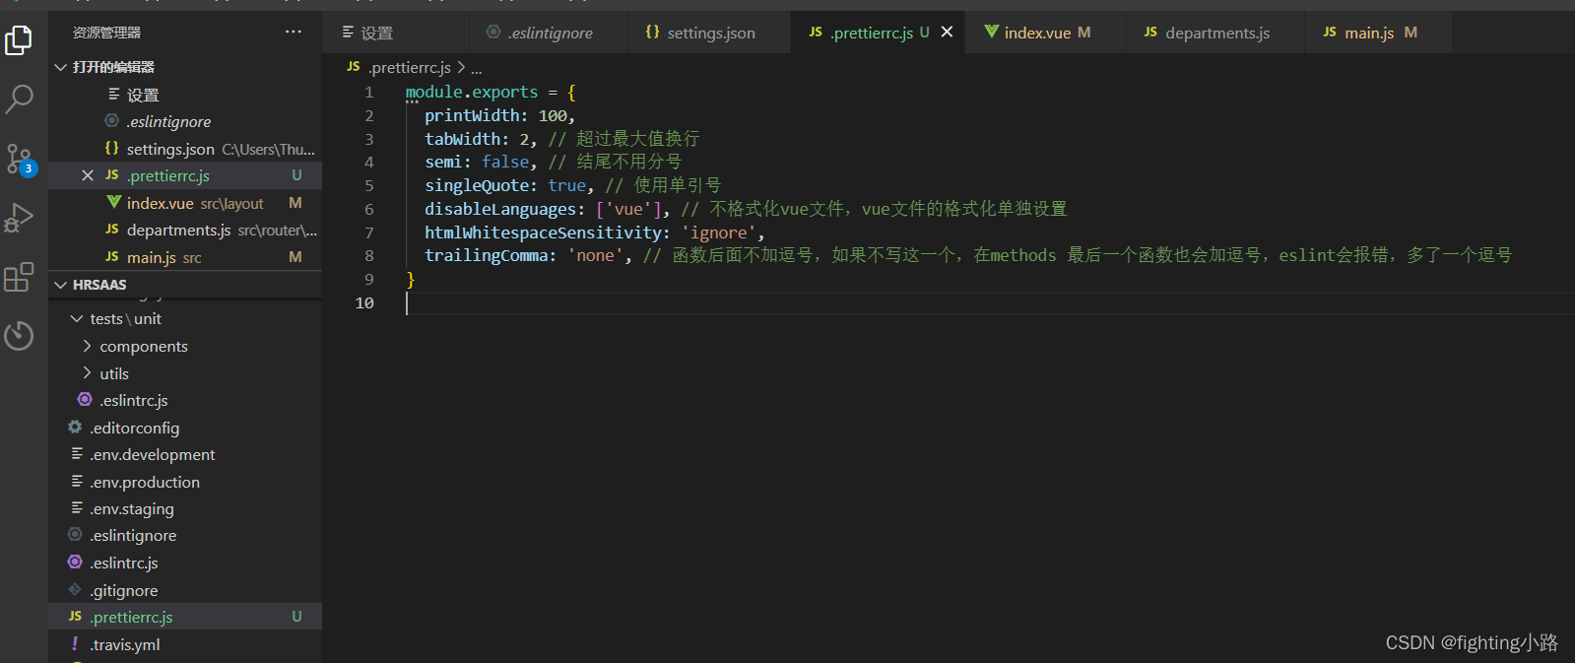Open .eslintrc.js under tests\unit folder
The width and height of the screenshot is (1575, 663).
point(185,400)
